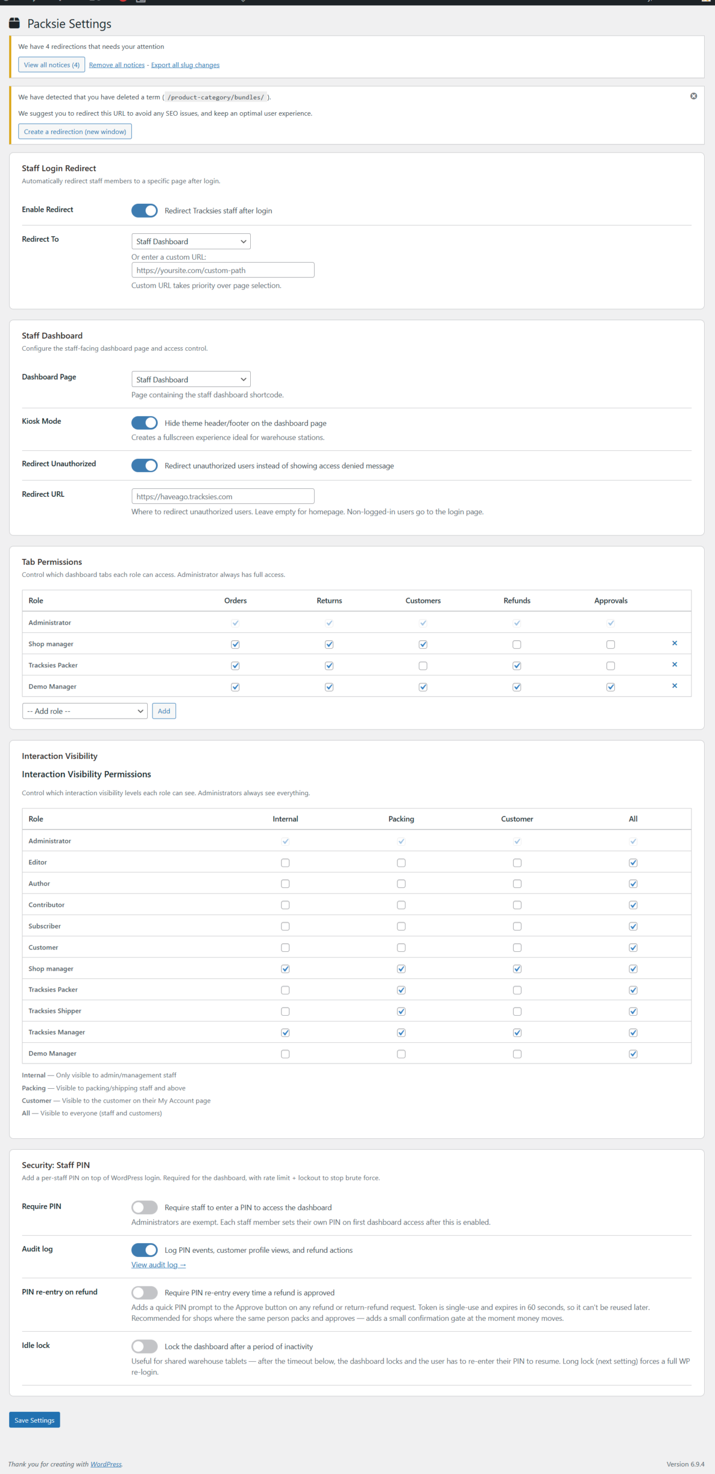The image size is (715, 1474).
Task: Click the Refunds column header
Action: pos(517,601)
